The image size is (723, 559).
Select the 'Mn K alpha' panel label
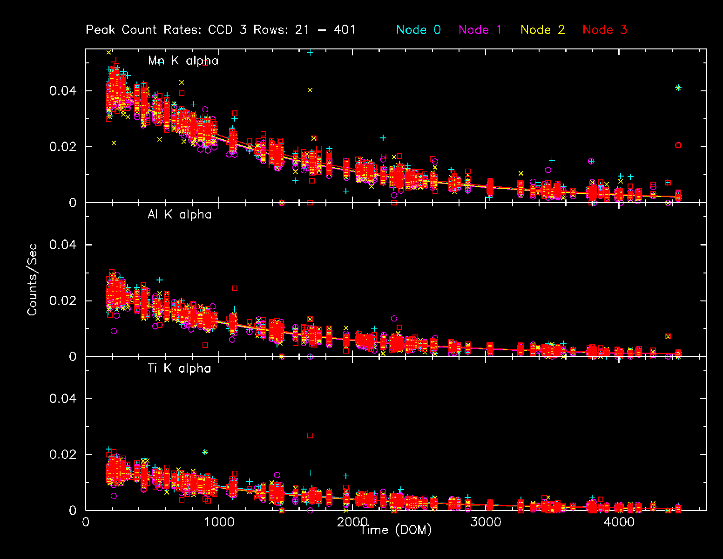click(183, 61)
